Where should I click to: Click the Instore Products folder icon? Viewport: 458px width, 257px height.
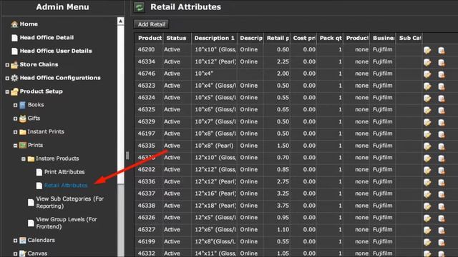(31, 158)
